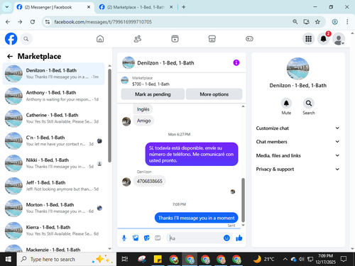Open the emoji picker smiley icon
This screenshot has height=266, width=355.
click(x=226, y=238)
